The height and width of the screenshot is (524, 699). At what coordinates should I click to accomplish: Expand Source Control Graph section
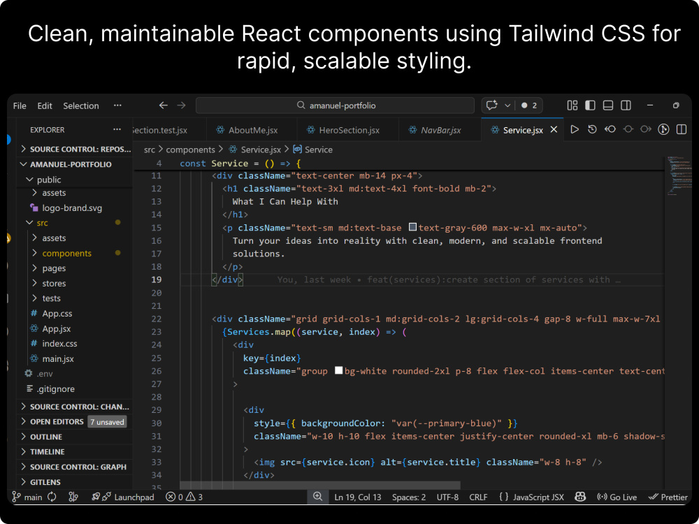[75, 467]
